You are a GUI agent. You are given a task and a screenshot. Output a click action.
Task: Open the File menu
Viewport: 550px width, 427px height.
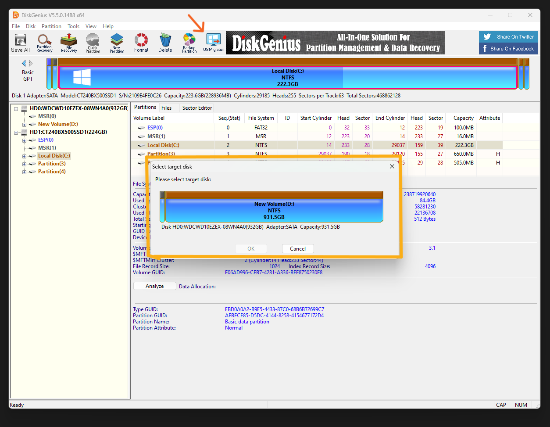[16, 26]
